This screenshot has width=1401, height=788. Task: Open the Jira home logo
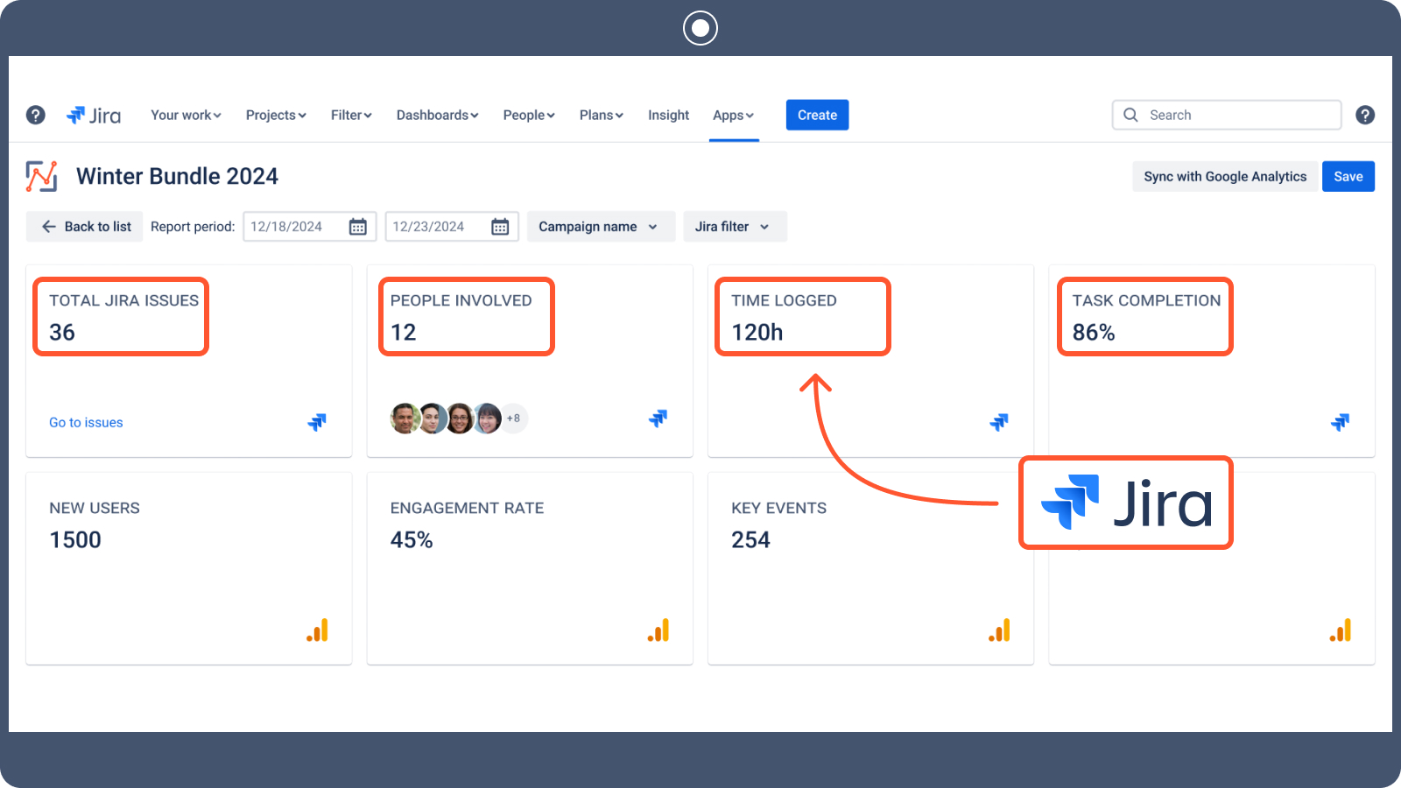94,115
